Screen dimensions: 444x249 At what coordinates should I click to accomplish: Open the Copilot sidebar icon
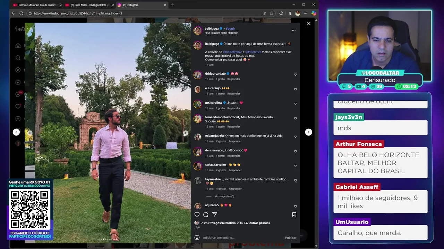pyautogui.click(x=314, y=13)
